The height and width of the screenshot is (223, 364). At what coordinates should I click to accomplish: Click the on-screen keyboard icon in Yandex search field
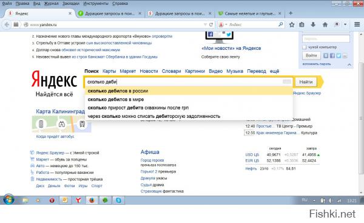(287, 81)
